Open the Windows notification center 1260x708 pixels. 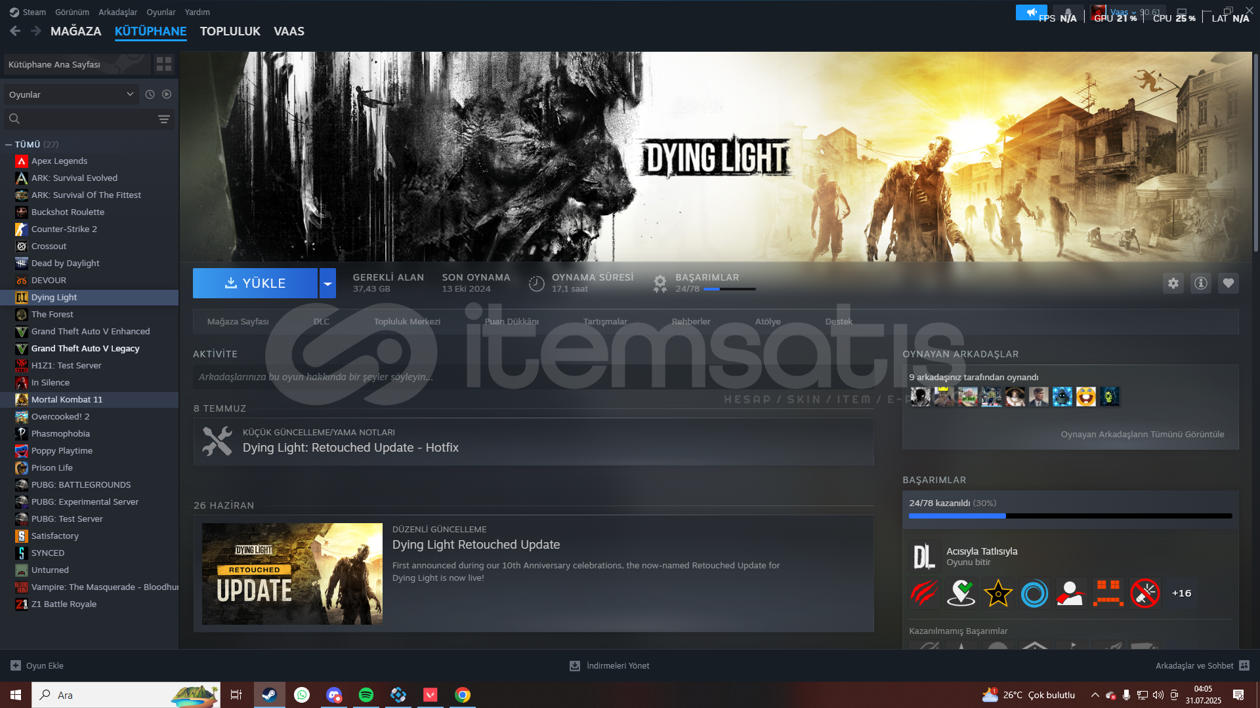click(1238, 695)
